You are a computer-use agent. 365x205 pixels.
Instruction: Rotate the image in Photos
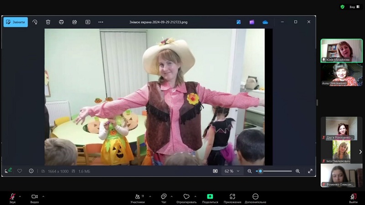tap(35, 22)
